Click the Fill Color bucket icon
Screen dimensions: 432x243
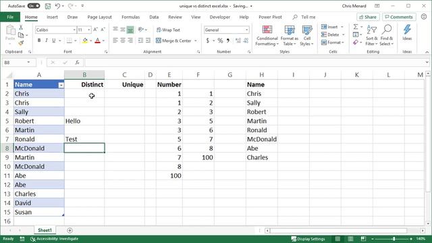coord(85,40)
